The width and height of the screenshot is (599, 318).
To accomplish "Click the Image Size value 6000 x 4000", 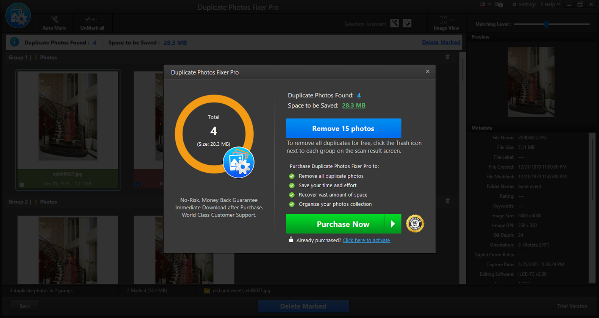I will point(529,216).
